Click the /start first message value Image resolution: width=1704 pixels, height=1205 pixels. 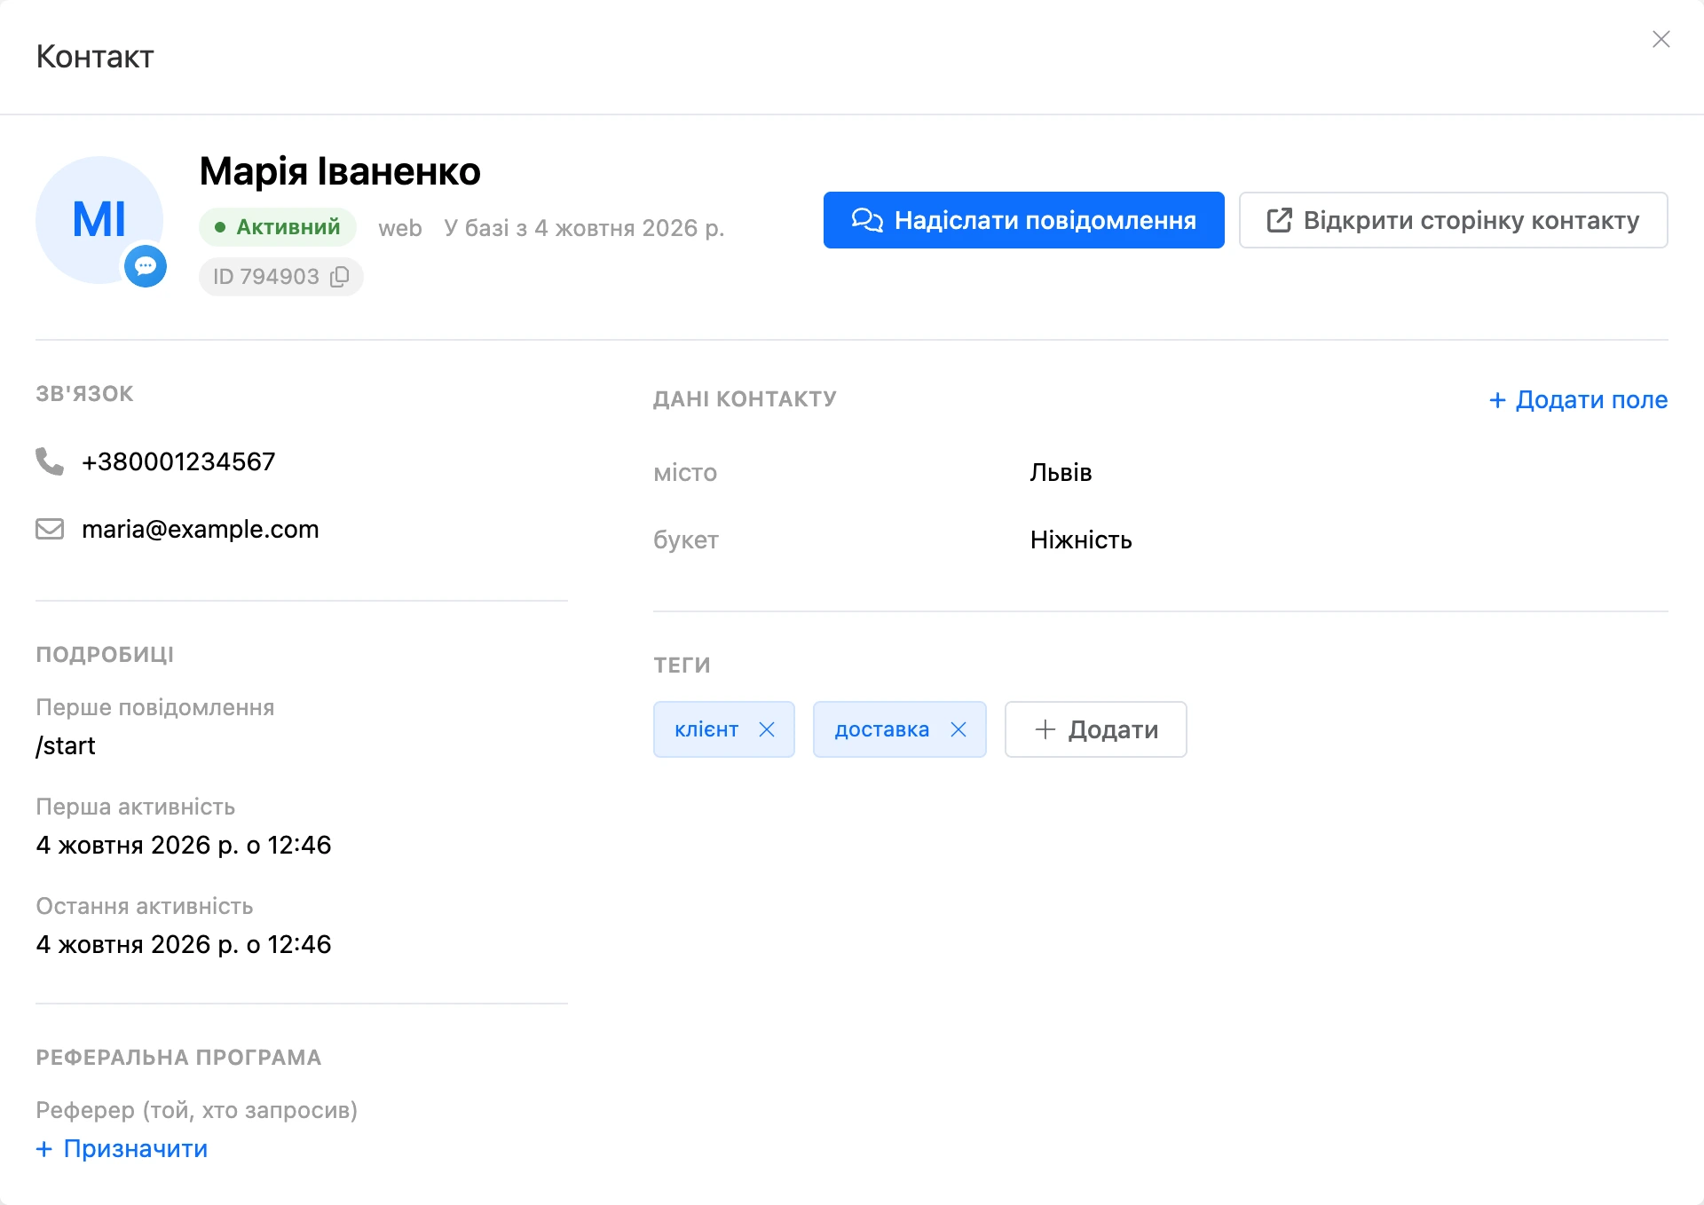[66, 745]
